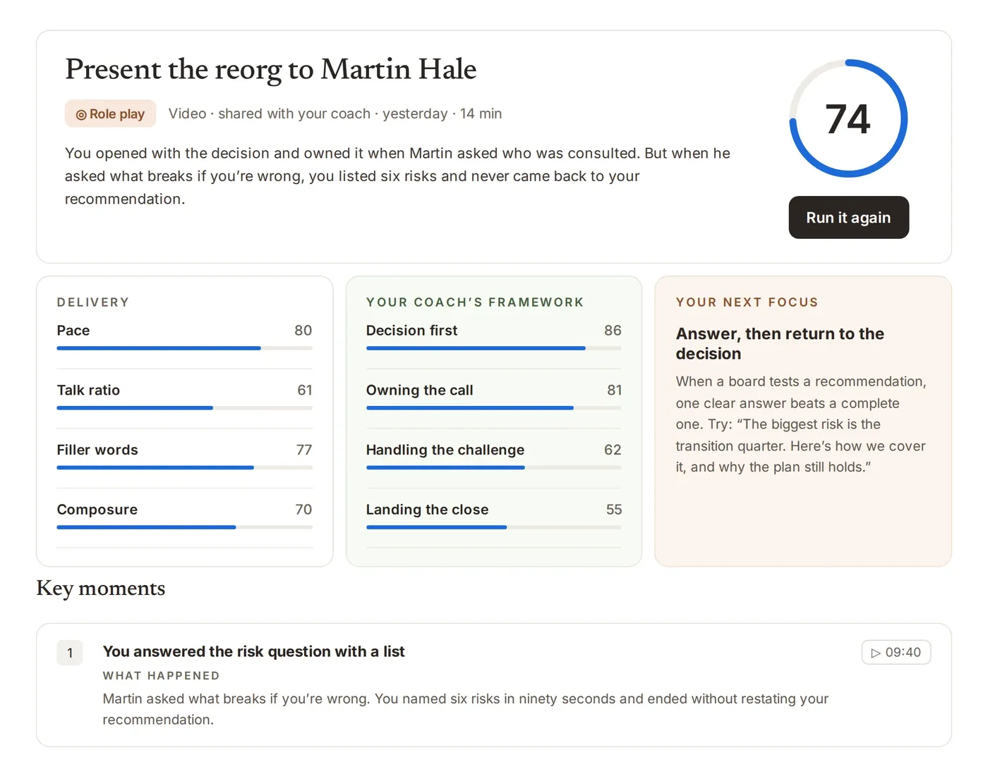The height and width of the screenshot is (781, 988).
Task: Click the target icon in Role play badge
Action: [81, 114]
